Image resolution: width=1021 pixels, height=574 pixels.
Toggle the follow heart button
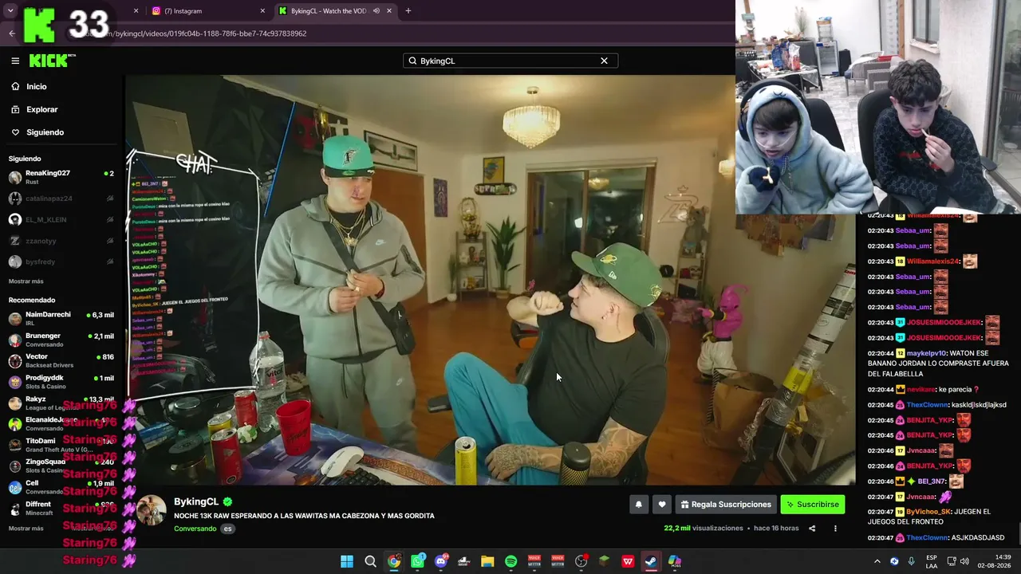click(x=662, y=505)
